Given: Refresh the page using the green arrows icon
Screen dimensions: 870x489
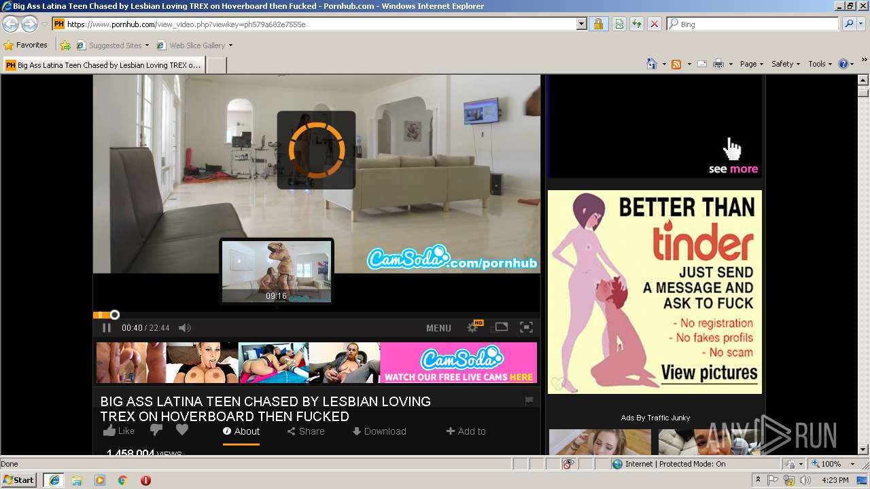Looking at the screenshot, I should pyautogui.click(x=637, y=24).
